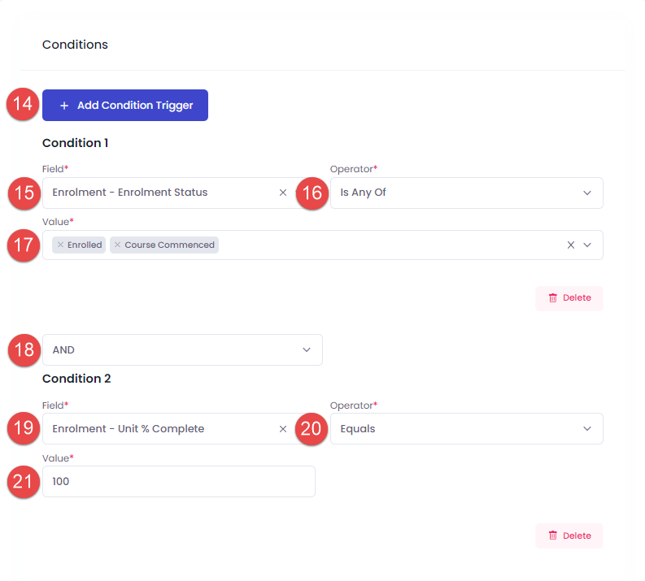Open the Is Any Of operator dropdown
This screenshot has width=645, height=581.
click(467, 193)
